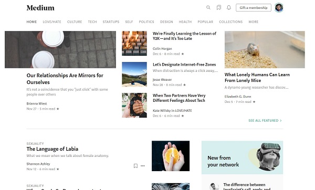Open What Lonely Humans Can Learn From Lonely Mice
This screenshot has height=190, width=315.
click(x=257, y=78)
